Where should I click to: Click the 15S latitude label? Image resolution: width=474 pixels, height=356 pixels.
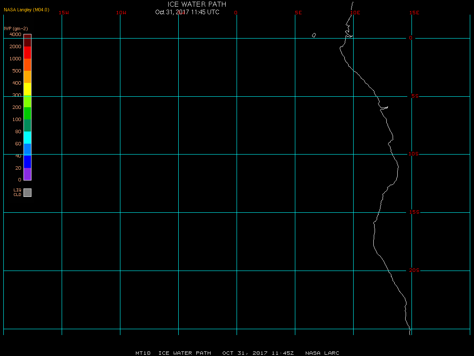[x=414, y=212]
